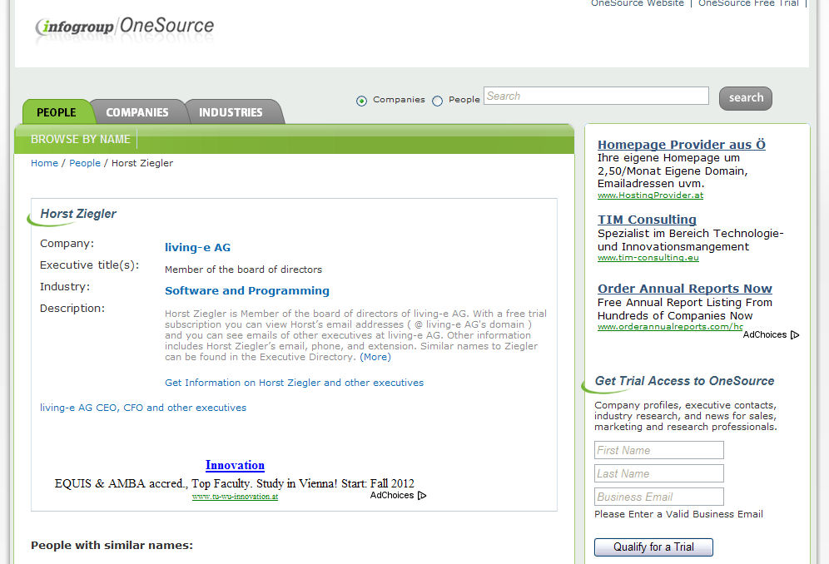Viewport: 829px width, 564px height.
Task: Click www.tu-wu-innovation.at ad URL
Action: [235, 497]
